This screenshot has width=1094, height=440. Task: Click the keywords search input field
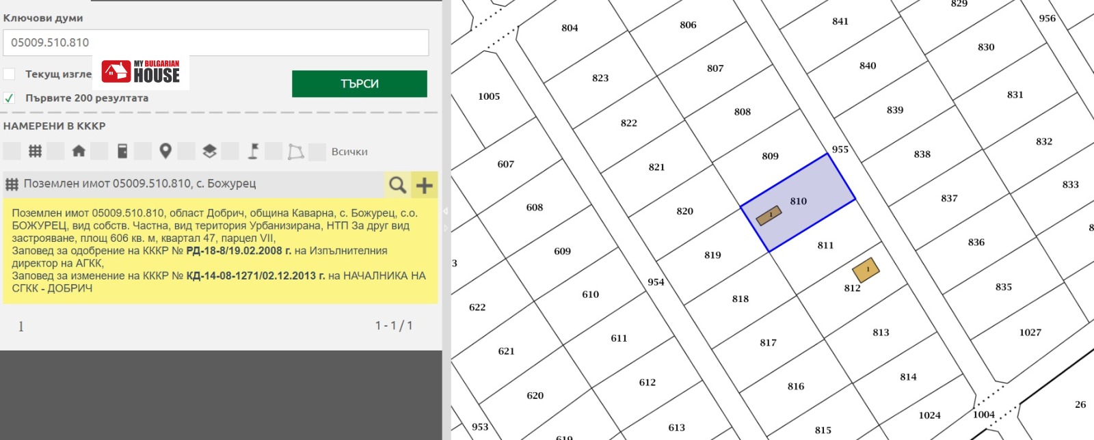click(x=216, y=42)
